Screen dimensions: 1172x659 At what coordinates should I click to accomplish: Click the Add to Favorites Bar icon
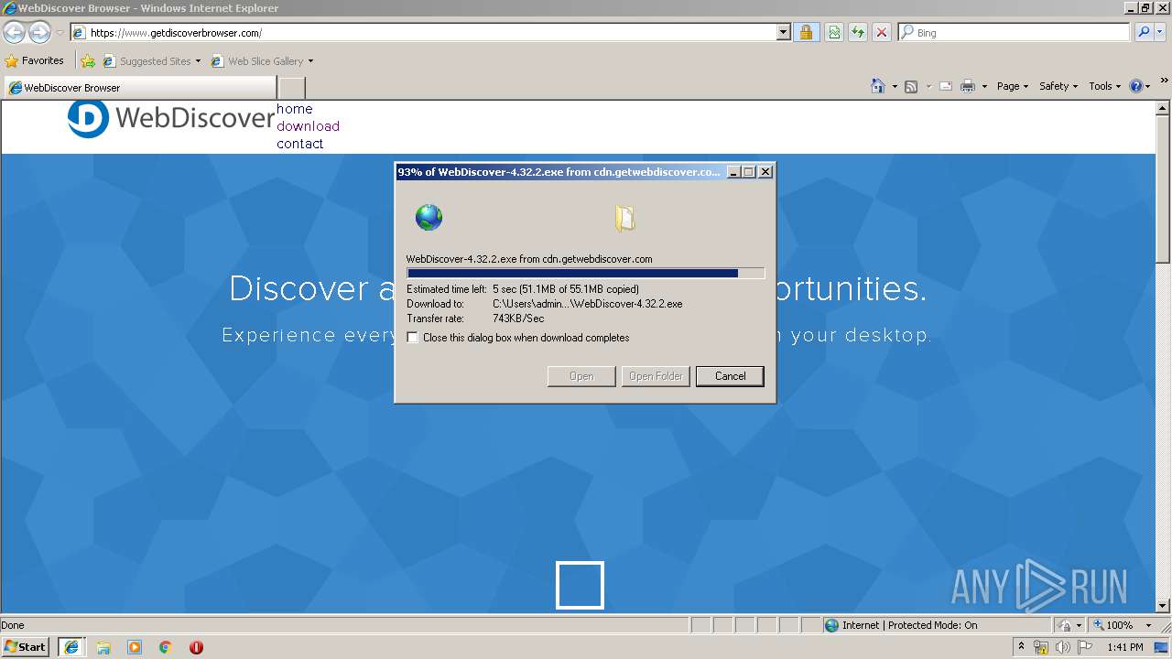(x=88, y=61)
